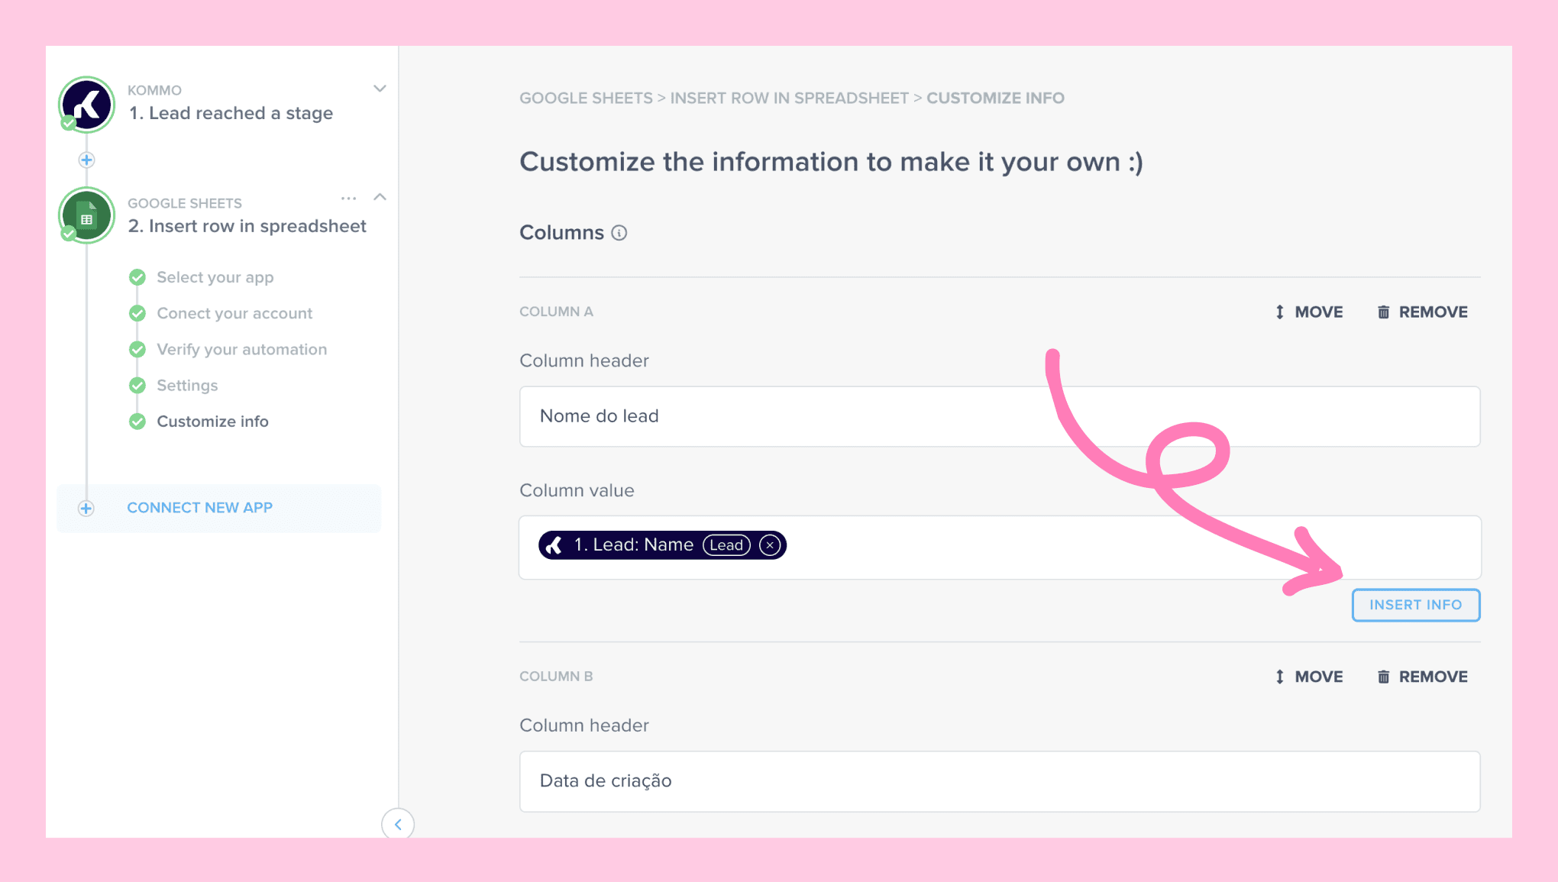
Task: Click the plus icon beside Connect New App
Action: click(x=86, y=509)
